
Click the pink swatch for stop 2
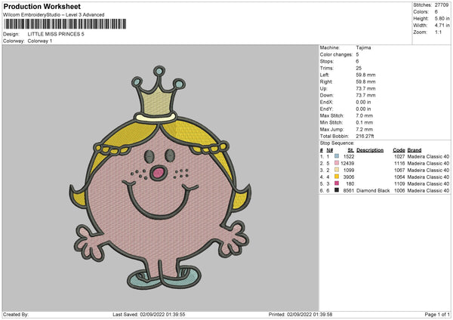337,163
